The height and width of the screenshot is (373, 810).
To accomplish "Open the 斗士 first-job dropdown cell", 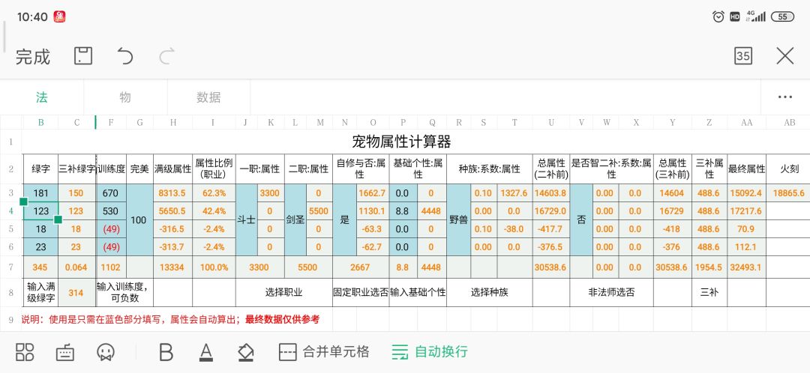I will coord(247,219).
